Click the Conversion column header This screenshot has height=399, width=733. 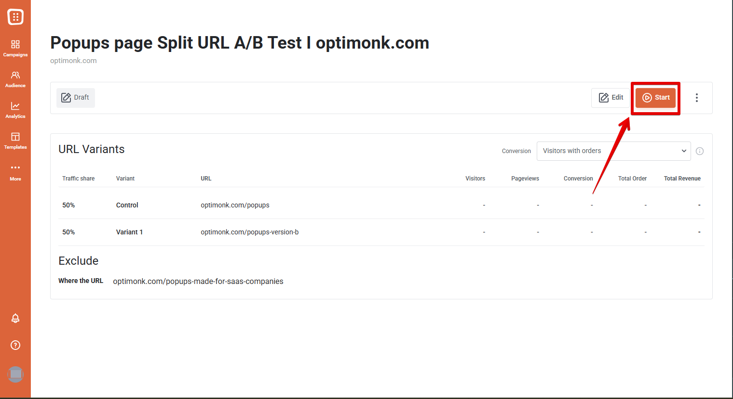click(x=578, y=179)
